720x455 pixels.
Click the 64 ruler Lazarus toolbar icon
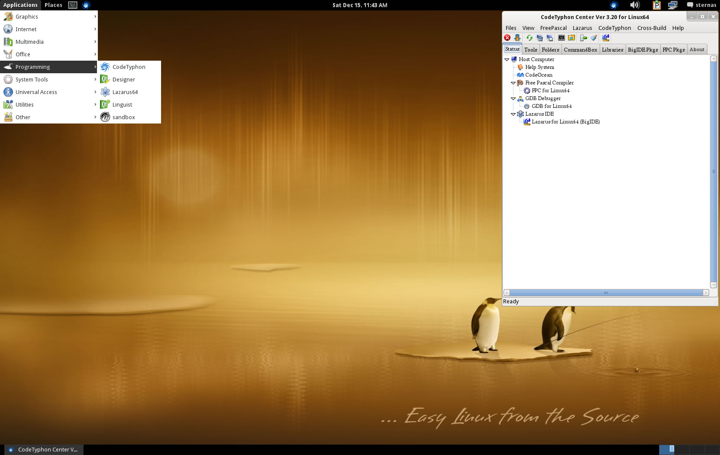(x=606, y=38)
